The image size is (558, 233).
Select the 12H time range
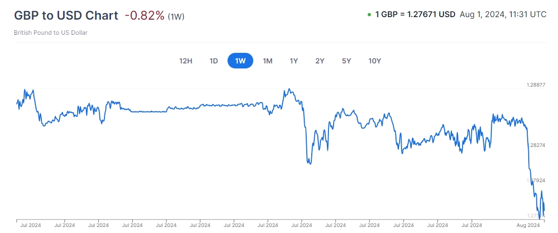[186, 61]
